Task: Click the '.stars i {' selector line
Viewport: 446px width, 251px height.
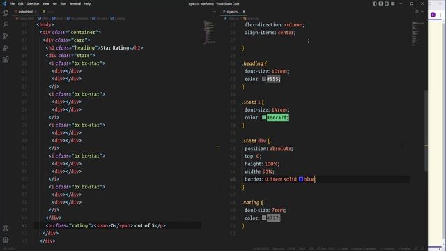Action: point(253,102)
